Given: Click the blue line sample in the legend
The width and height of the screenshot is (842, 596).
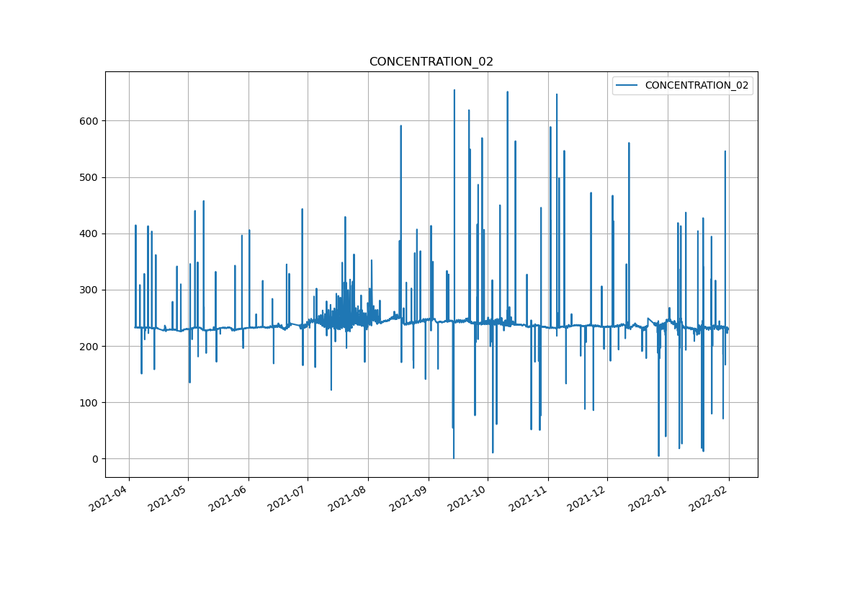Looking at the screenshot, I should point(627,86).
